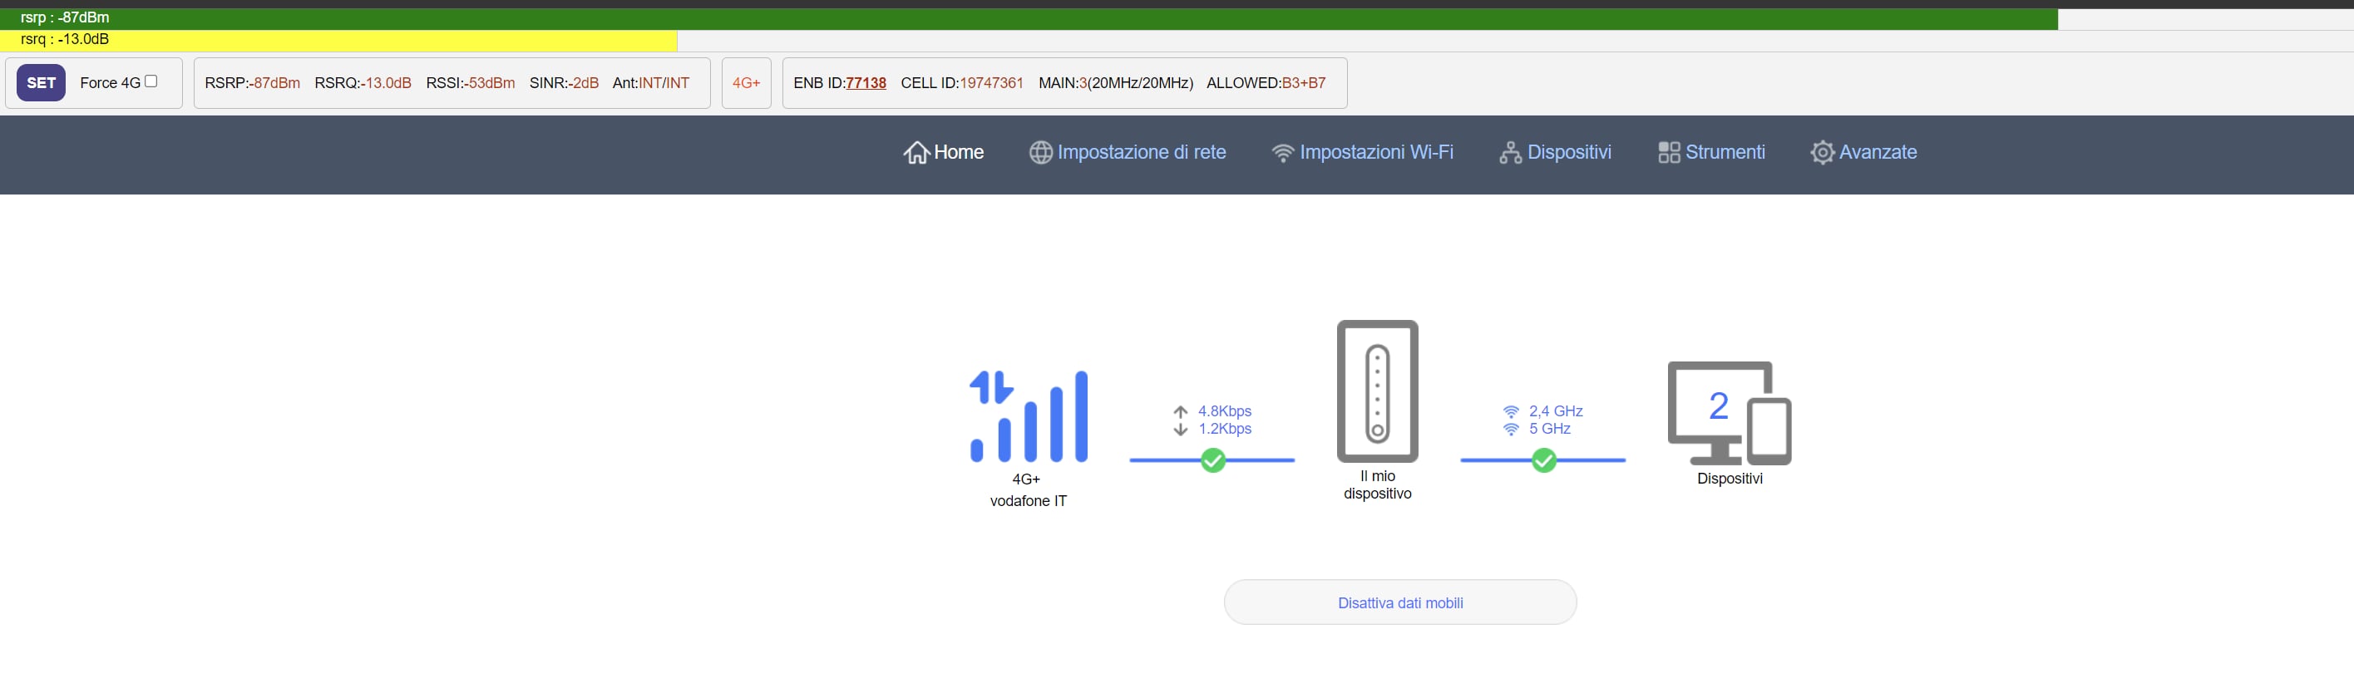Enable the Force 4G checkbox
The height and width of the screenshot is (693, 2354).
(x=151, y=81)
